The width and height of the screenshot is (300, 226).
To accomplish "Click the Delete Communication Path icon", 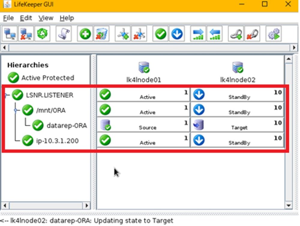I will pyautogui.click(x=139, y=34).
